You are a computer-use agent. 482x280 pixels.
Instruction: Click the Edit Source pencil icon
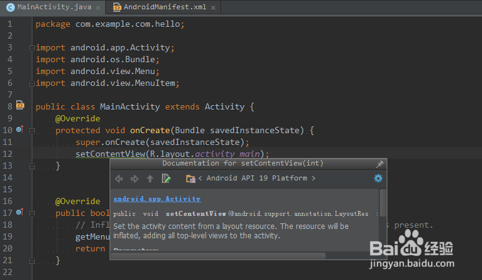[x=166, y=179]
